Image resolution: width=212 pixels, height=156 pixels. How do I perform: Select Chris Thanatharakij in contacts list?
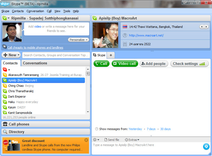(21, 91)
